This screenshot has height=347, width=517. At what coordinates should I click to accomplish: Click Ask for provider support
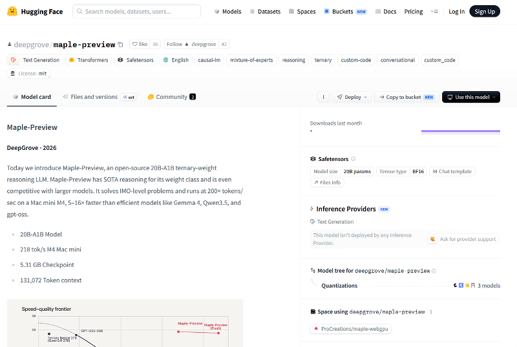pyautogui.click(x=463, y=239)
